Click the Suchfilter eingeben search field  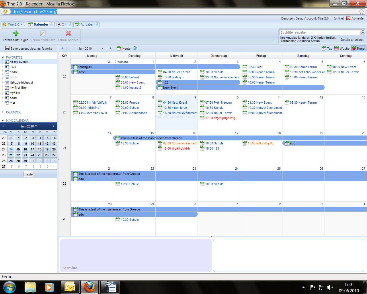(x=319, y=32)
